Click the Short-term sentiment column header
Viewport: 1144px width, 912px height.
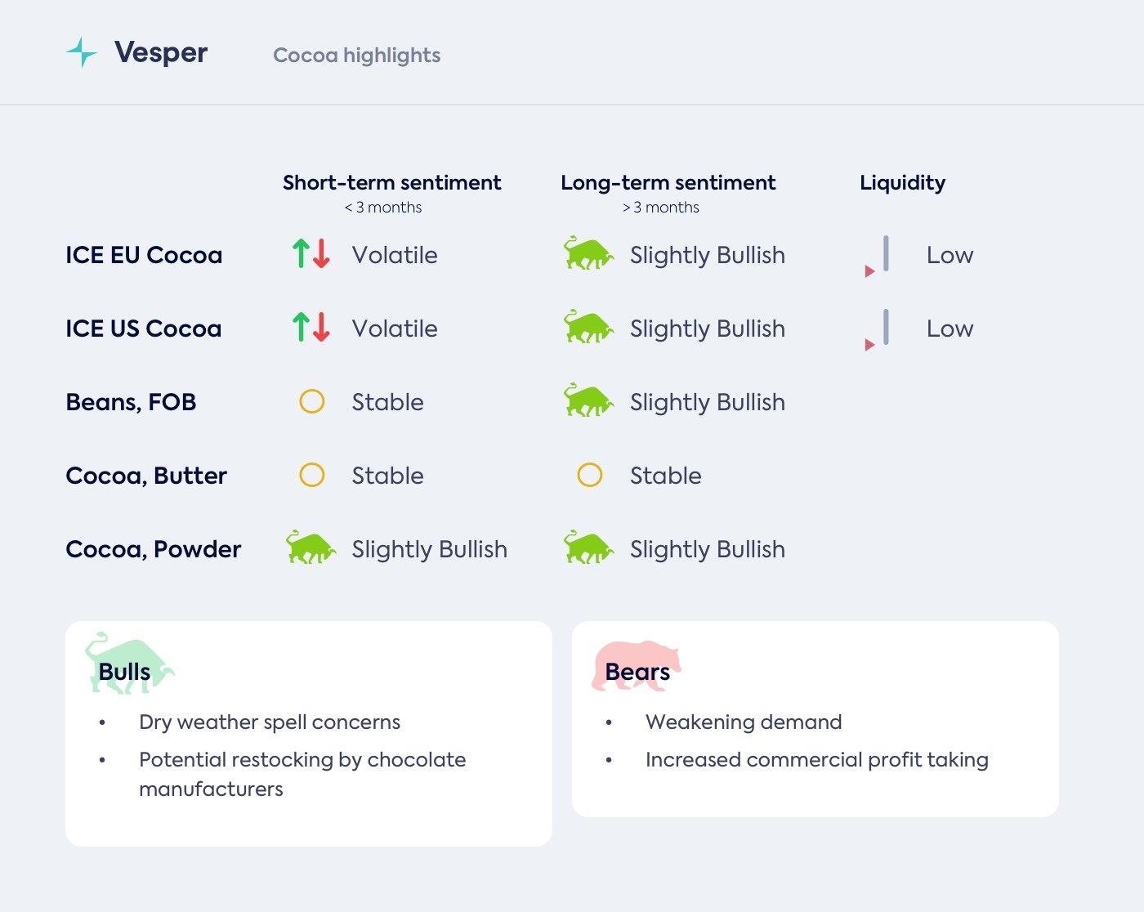391,182
